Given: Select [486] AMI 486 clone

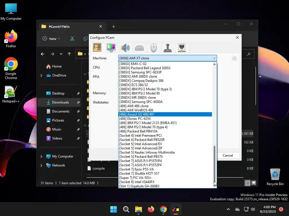Looking at the screenshot, I should tap(165, 106).
